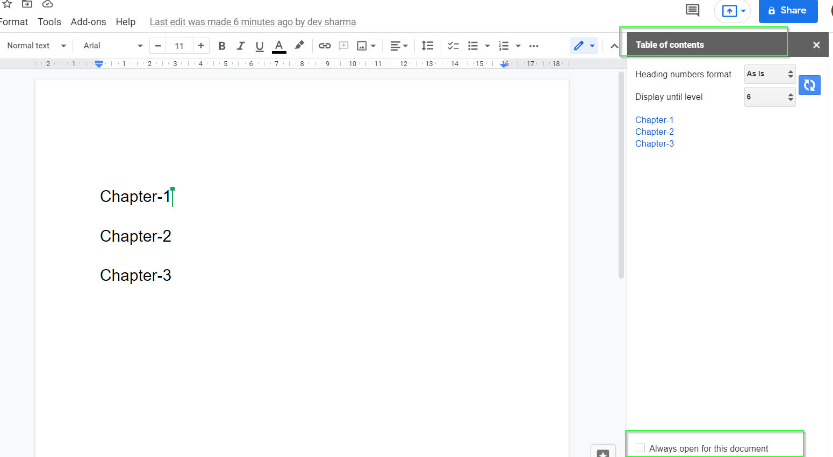Open the Heading numbers format selector
Screen dimensions: 833x457
770,74
